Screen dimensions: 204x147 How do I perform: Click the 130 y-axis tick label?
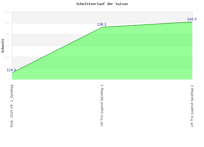click(7, 46)
